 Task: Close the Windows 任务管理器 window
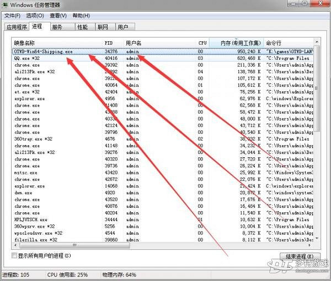click(320, 3)
